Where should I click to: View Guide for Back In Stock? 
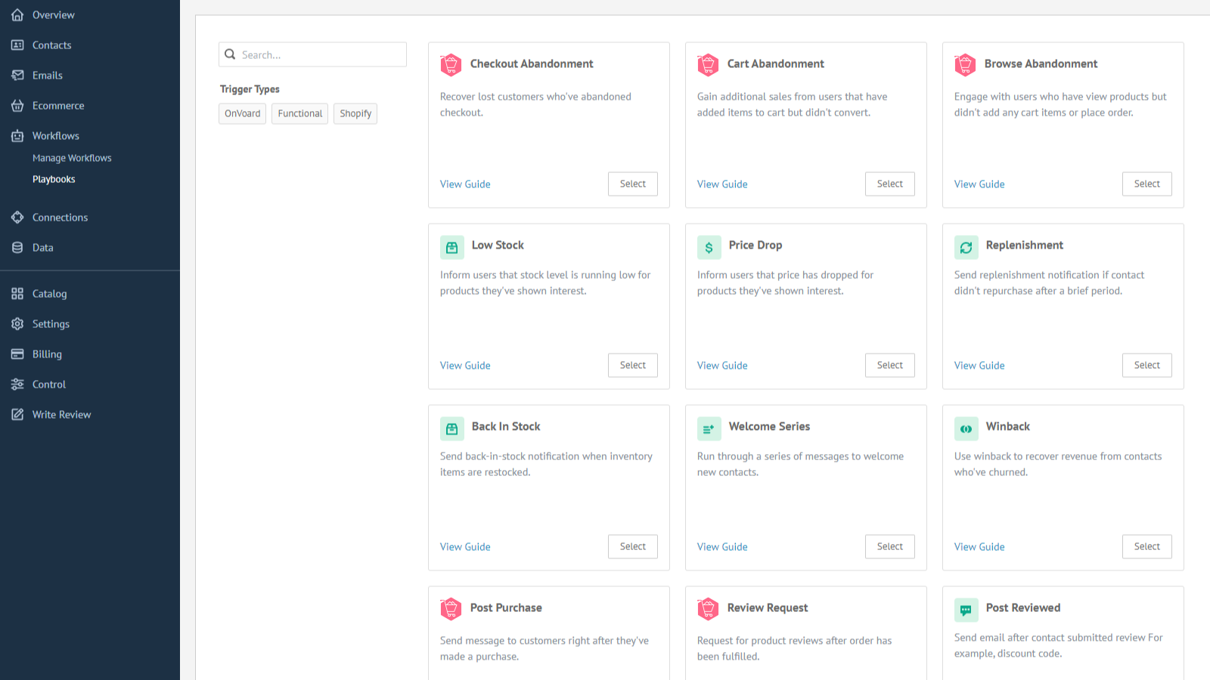coord(465,547)
